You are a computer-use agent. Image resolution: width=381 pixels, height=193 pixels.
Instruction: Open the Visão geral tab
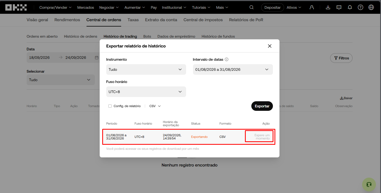click(x=37, y=20)
